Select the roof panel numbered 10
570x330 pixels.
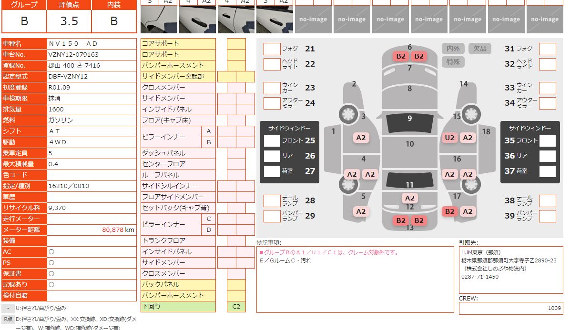pyautogui.click(x=409, y=144)
